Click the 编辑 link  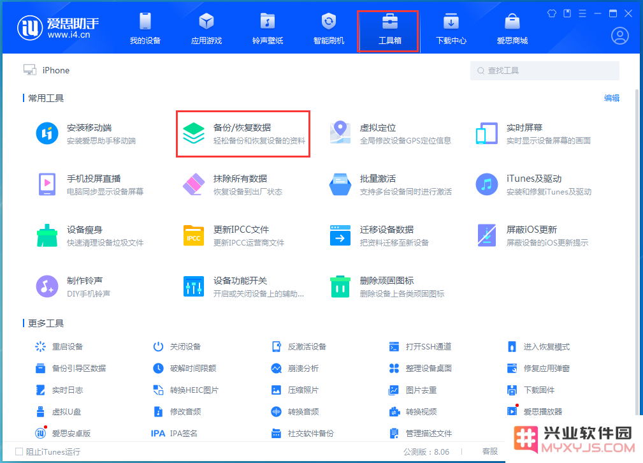tap(611, 98)
